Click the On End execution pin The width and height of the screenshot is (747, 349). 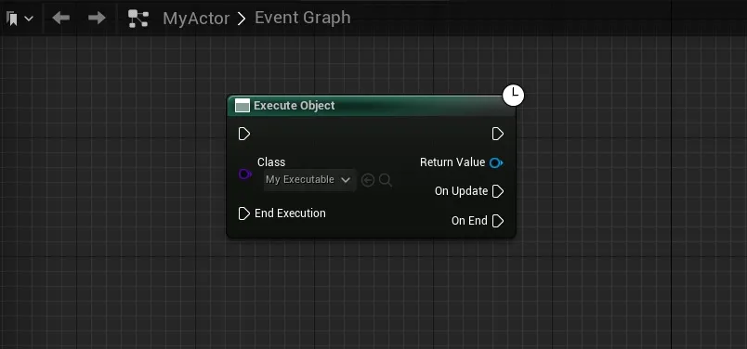pos(497,221)
